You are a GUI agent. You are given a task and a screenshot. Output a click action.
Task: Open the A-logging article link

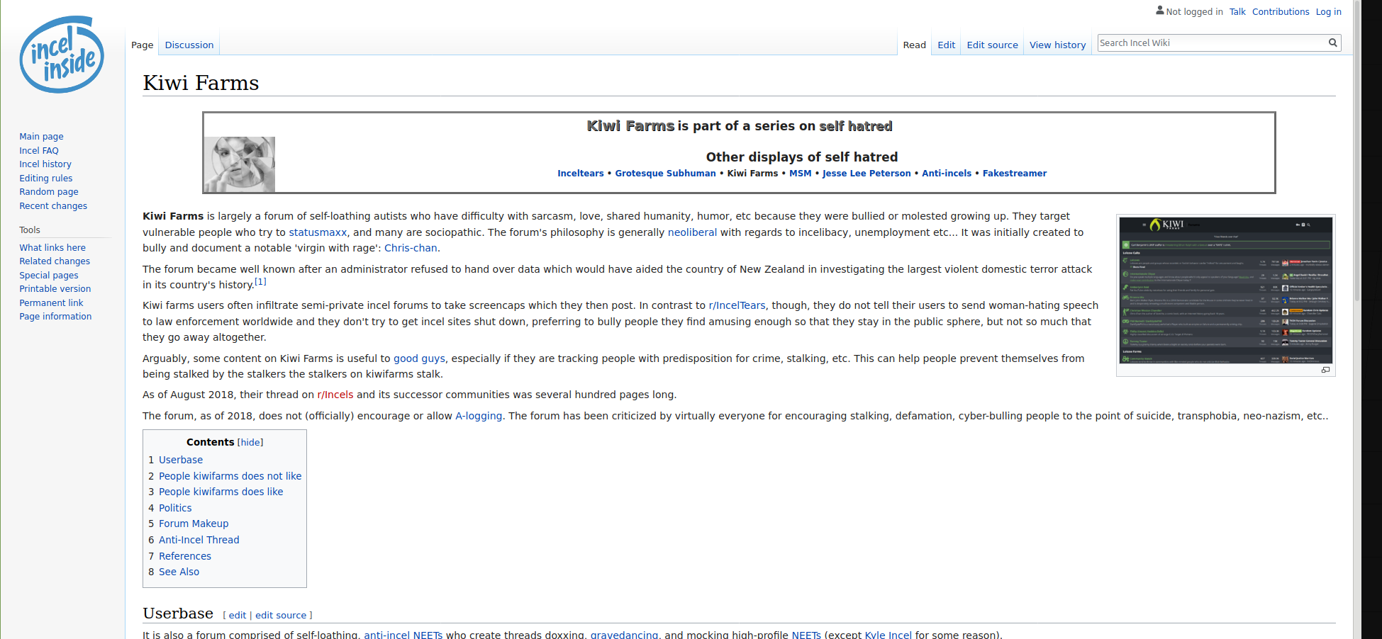(479, 416)
